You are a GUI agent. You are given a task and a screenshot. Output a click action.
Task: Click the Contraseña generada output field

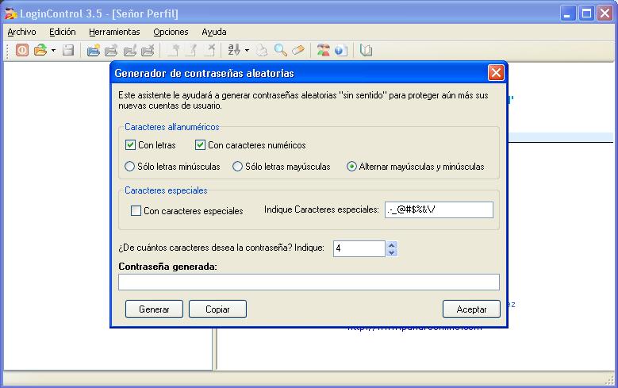click(309, 282)
